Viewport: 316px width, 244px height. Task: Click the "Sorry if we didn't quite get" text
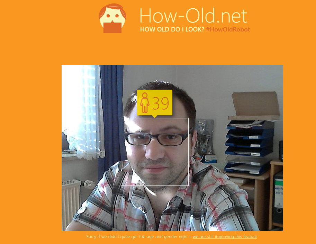pyautogui.click(x=116, y=236)
